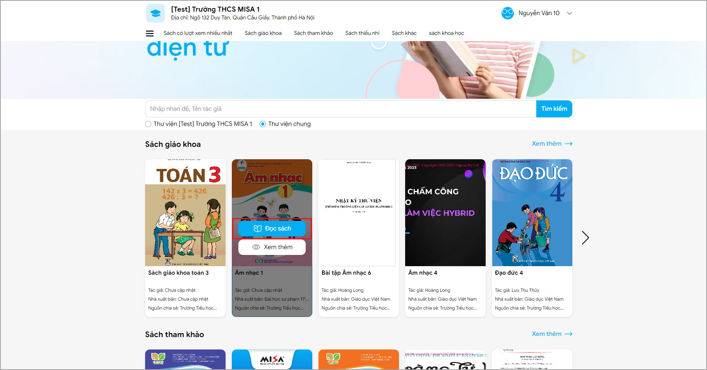Select the Thư viện chung radio button
This screenshot has width=707, height=370.
point(263,124)
